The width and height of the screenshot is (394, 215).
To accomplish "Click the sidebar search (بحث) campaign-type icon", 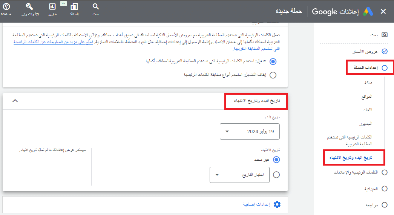I will coord(385,35).
